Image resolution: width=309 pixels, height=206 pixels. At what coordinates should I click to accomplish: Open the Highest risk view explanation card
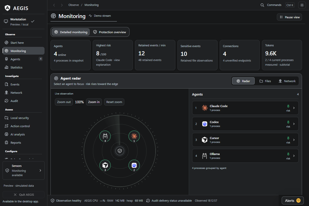tap(113, 55)
